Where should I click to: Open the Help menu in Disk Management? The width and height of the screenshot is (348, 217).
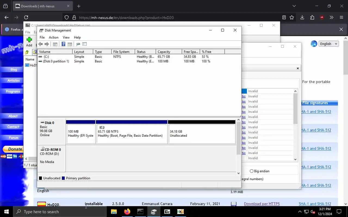(77, 37)
